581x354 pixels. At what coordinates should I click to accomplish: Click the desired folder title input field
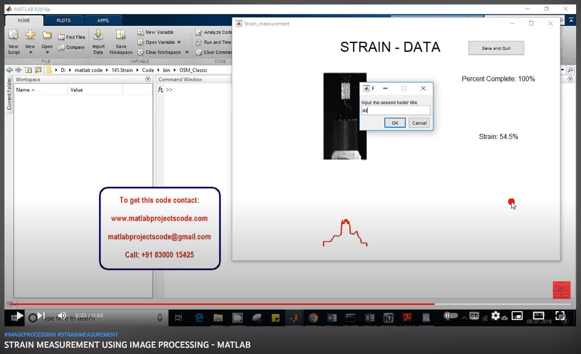click(396, 110)
